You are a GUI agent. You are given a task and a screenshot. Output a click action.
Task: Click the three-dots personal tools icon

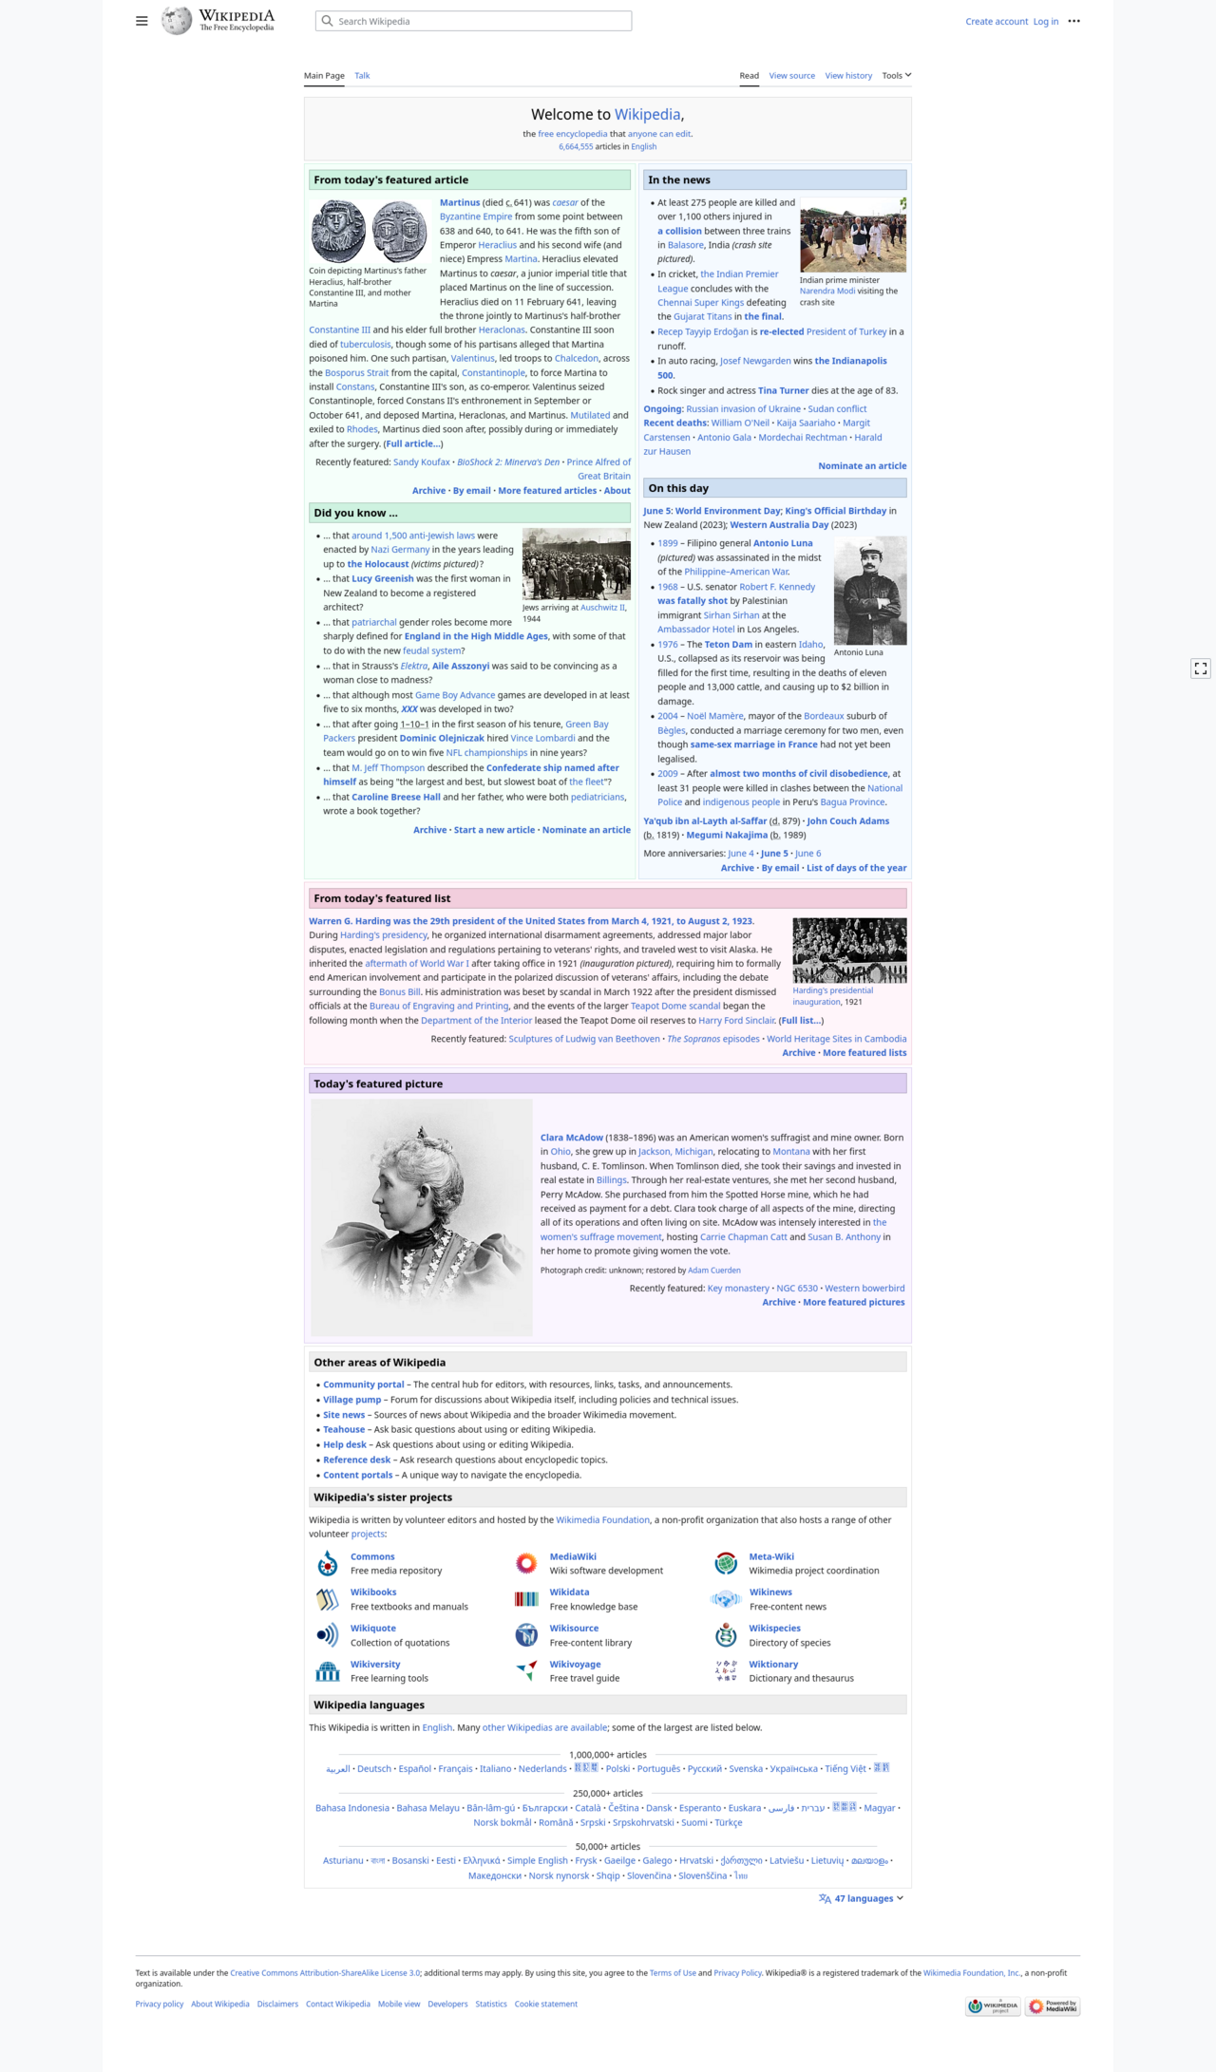(x=1073, y=21)
